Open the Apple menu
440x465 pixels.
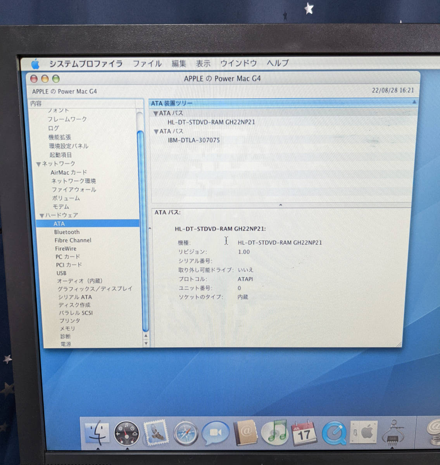pyautogui.click(x=35, y=64)
